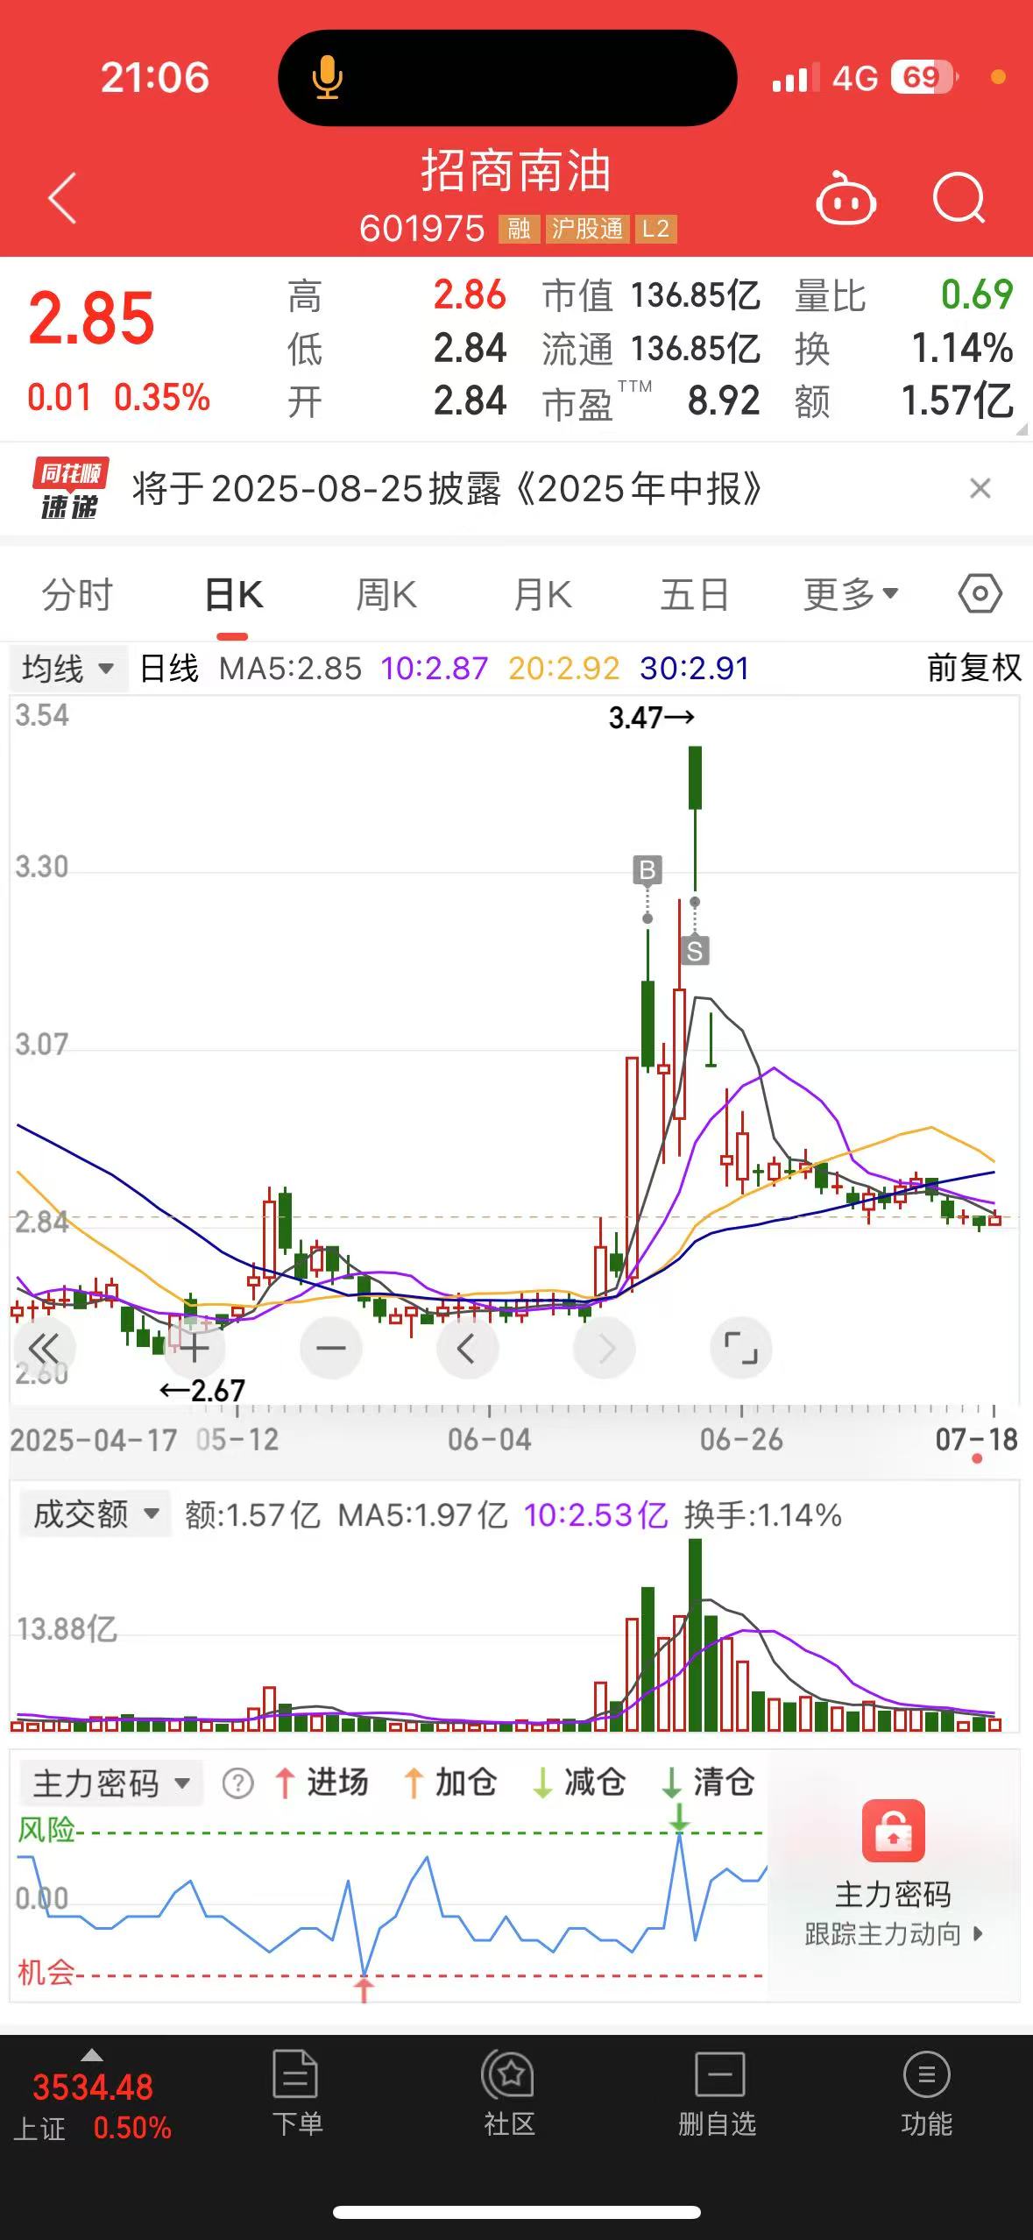Open the hexagon chart settings icon
The image size is (1033, 2240).
click(x=980, y=594)
